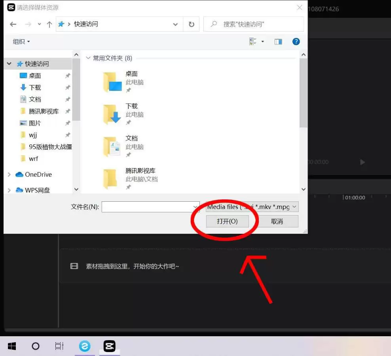Navigate back using the back arrow
This screenshot has width=391, height=356.
coord(13,24)
